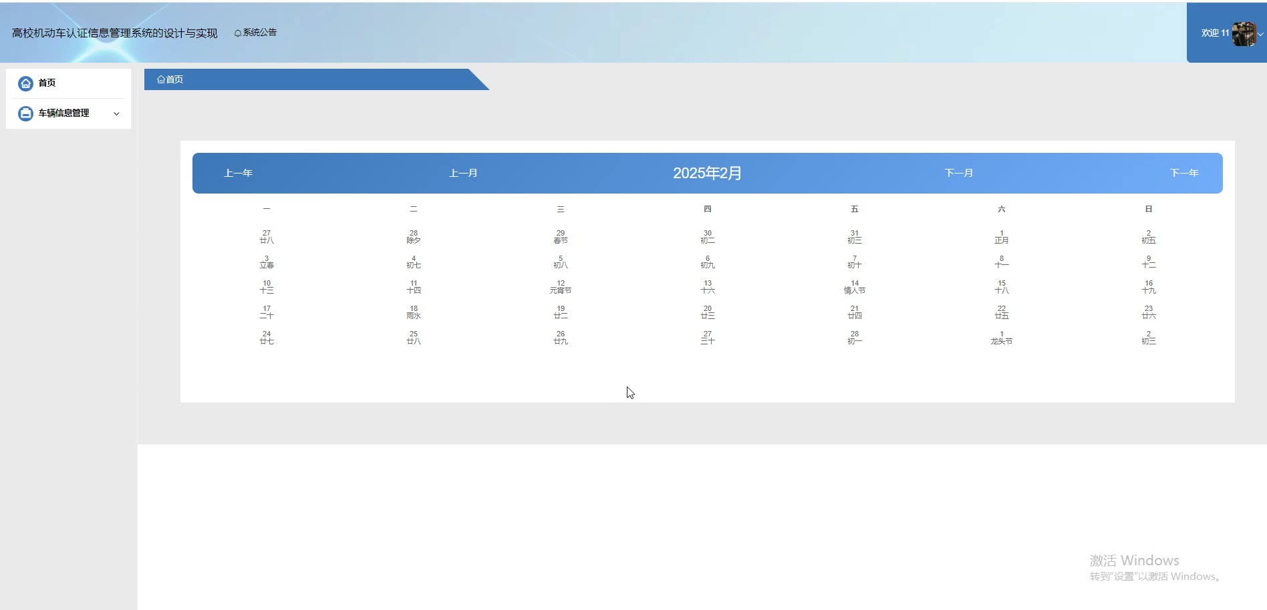The height and width of the screenshot is (610, 1267).
Task: Select date 28 除夕
Action: [414, 237]
